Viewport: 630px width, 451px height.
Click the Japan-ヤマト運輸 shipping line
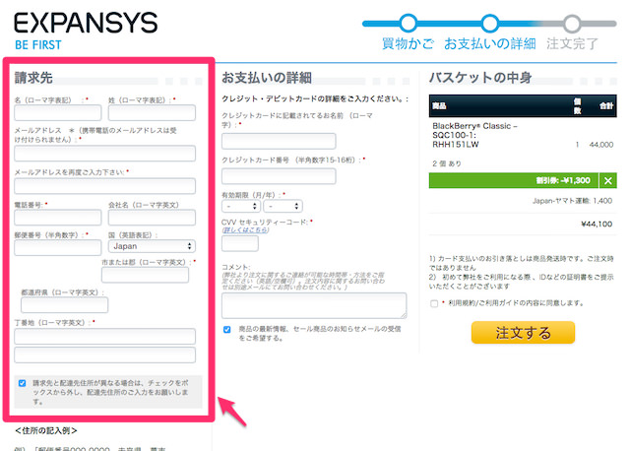click(573, 201)
